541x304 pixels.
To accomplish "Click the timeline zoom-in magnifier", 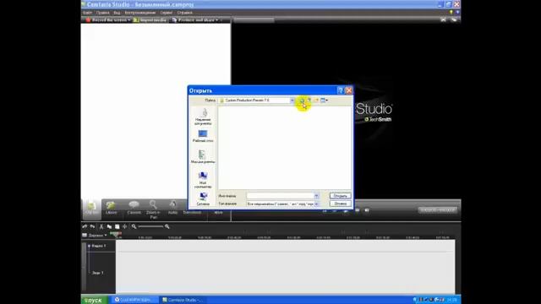I will [x=167, y=226].
